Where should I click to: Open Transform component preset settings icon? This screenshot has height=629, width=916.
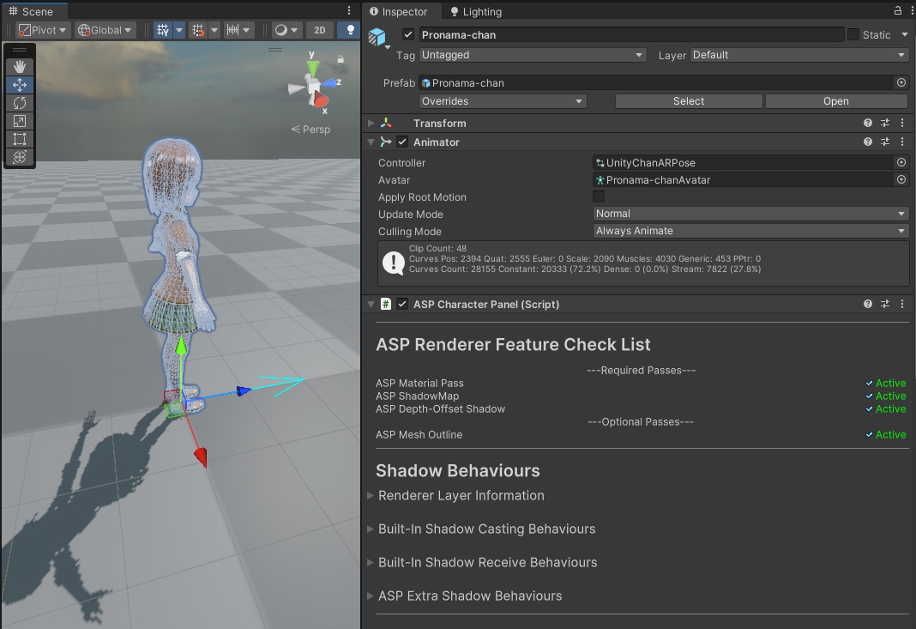885,124
